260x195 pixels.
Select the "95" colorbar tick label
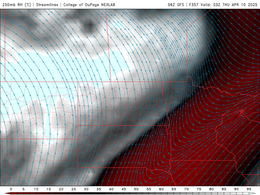[x=249, y=189]
